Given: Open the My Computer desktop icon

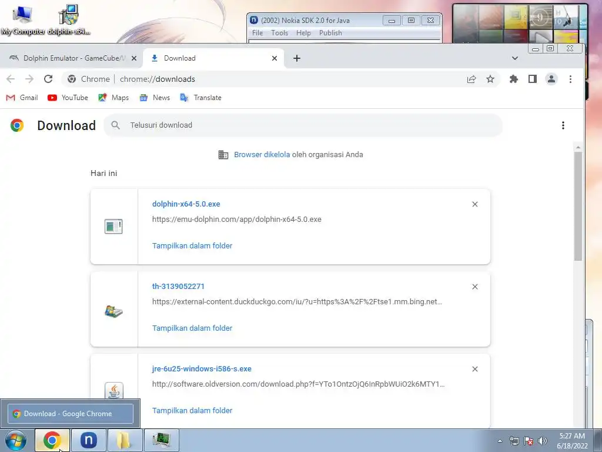Looking at the screenshot, I should [22, 20].
